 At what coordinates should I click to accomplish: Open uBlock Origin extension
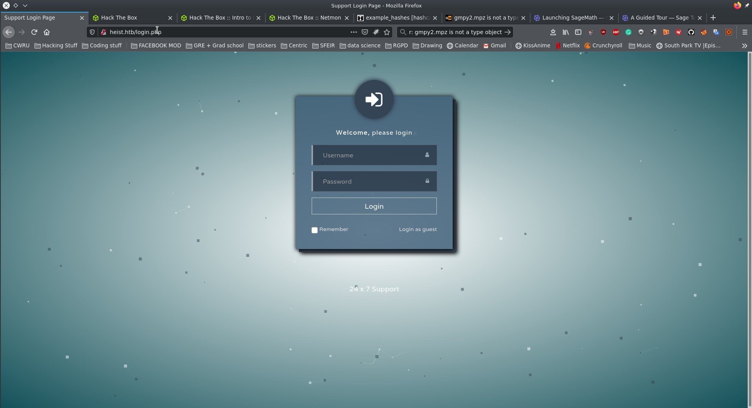[603, 32]
